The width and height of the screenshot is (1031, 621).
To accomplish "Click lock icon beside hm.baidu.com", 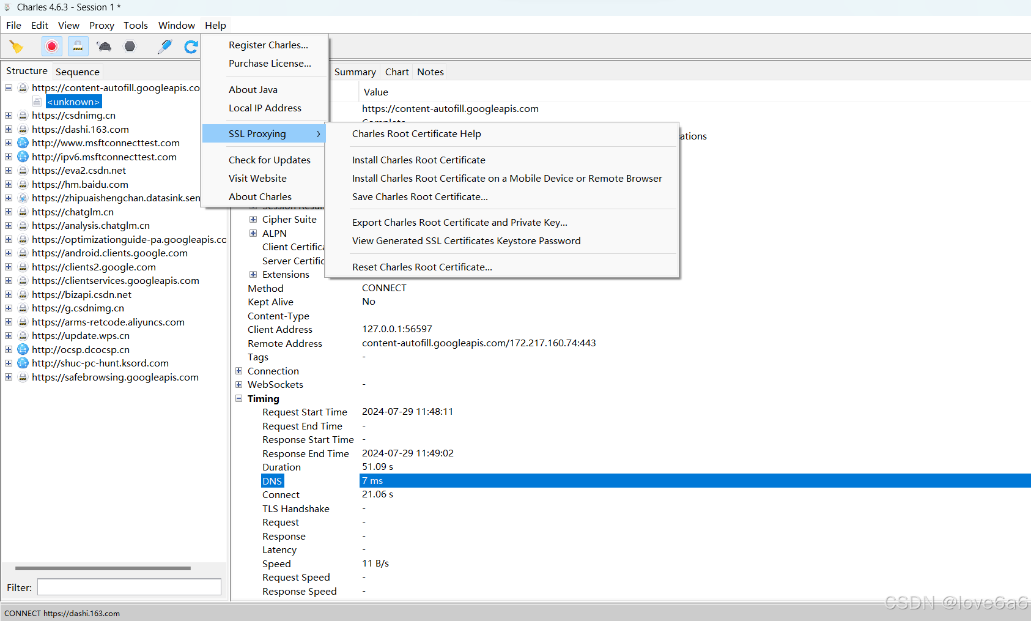I will click(x=23, y=184).
